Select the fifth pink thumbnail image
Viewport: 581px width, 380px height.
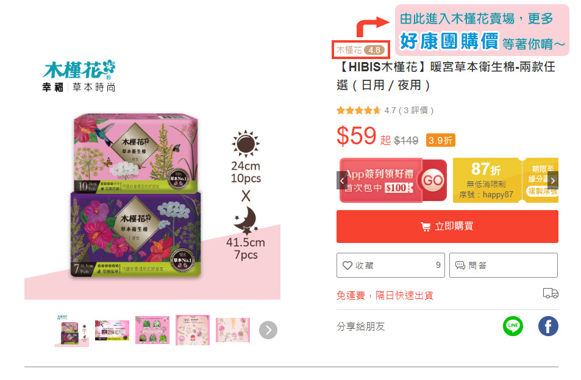point(233,330)
